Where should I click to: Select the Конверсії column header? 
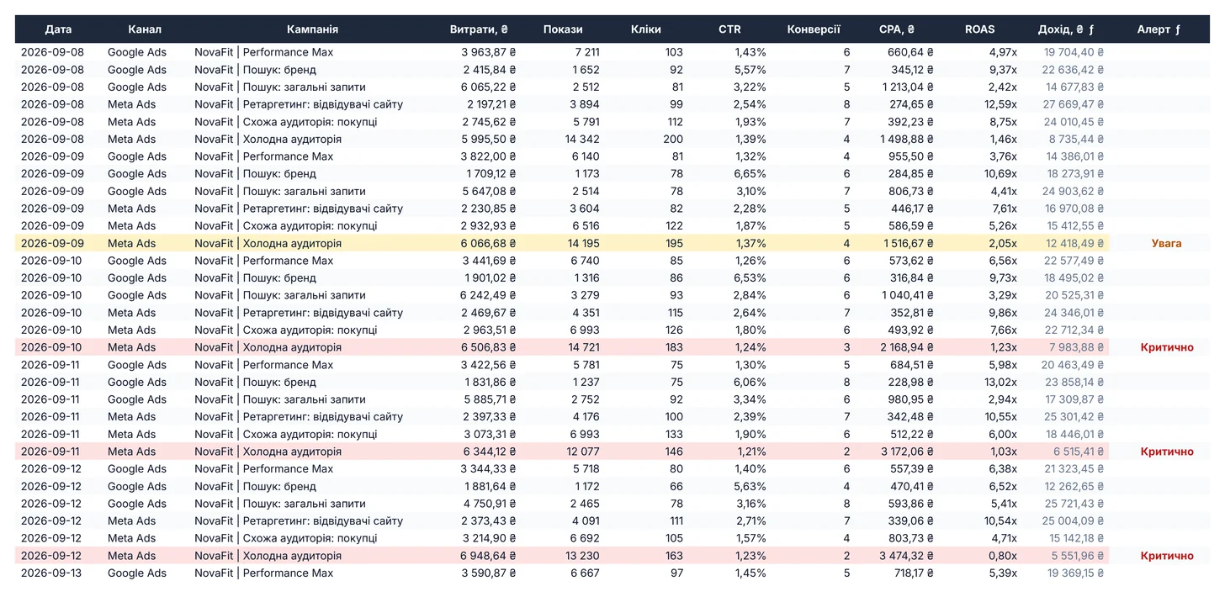[814, 29]
